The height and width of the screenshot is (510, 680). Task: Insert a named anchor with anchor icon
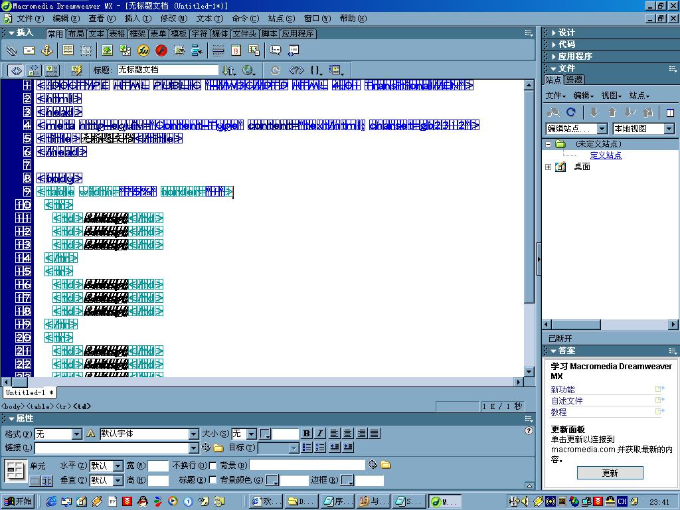point(46,50)
